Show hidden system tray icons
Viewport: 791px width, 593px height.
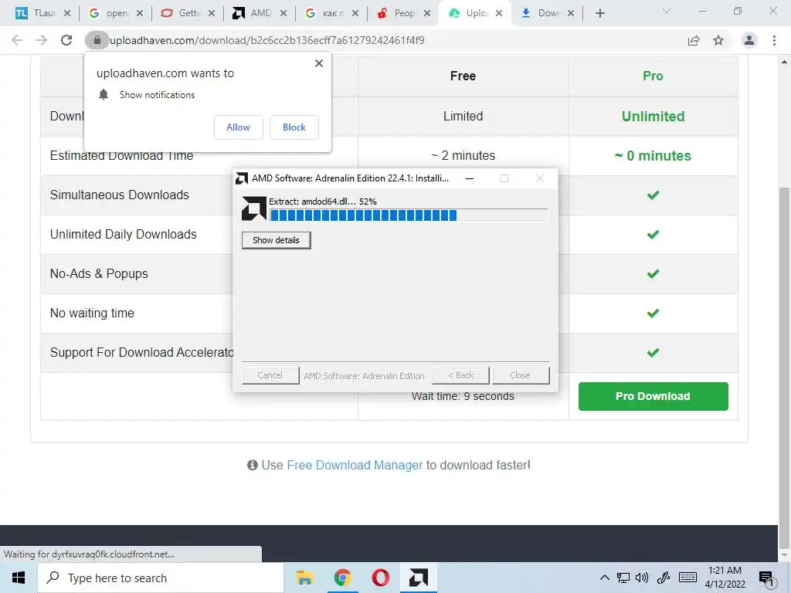(604, 578)
